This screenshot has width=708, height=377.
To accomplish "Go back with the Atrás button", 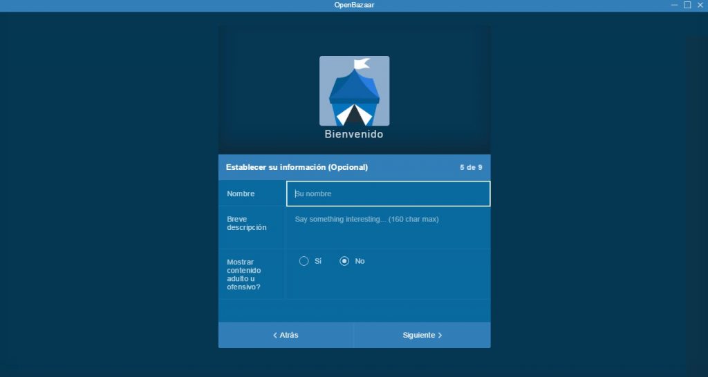I will [286, 335].
